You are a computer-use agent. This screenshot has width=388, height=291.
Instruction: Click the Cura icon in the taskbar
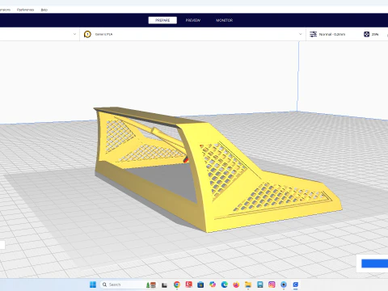296,285
